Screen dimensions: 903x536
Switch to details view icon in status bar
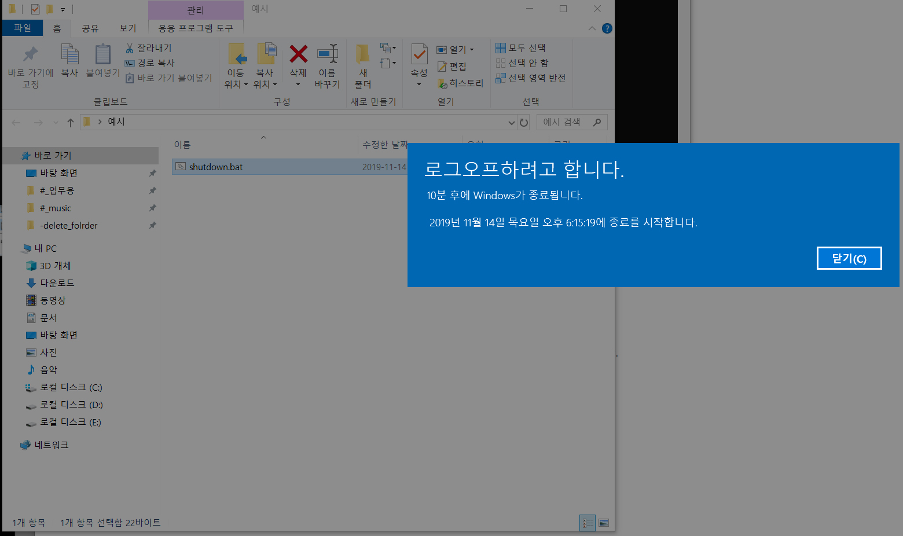(588, 523)
